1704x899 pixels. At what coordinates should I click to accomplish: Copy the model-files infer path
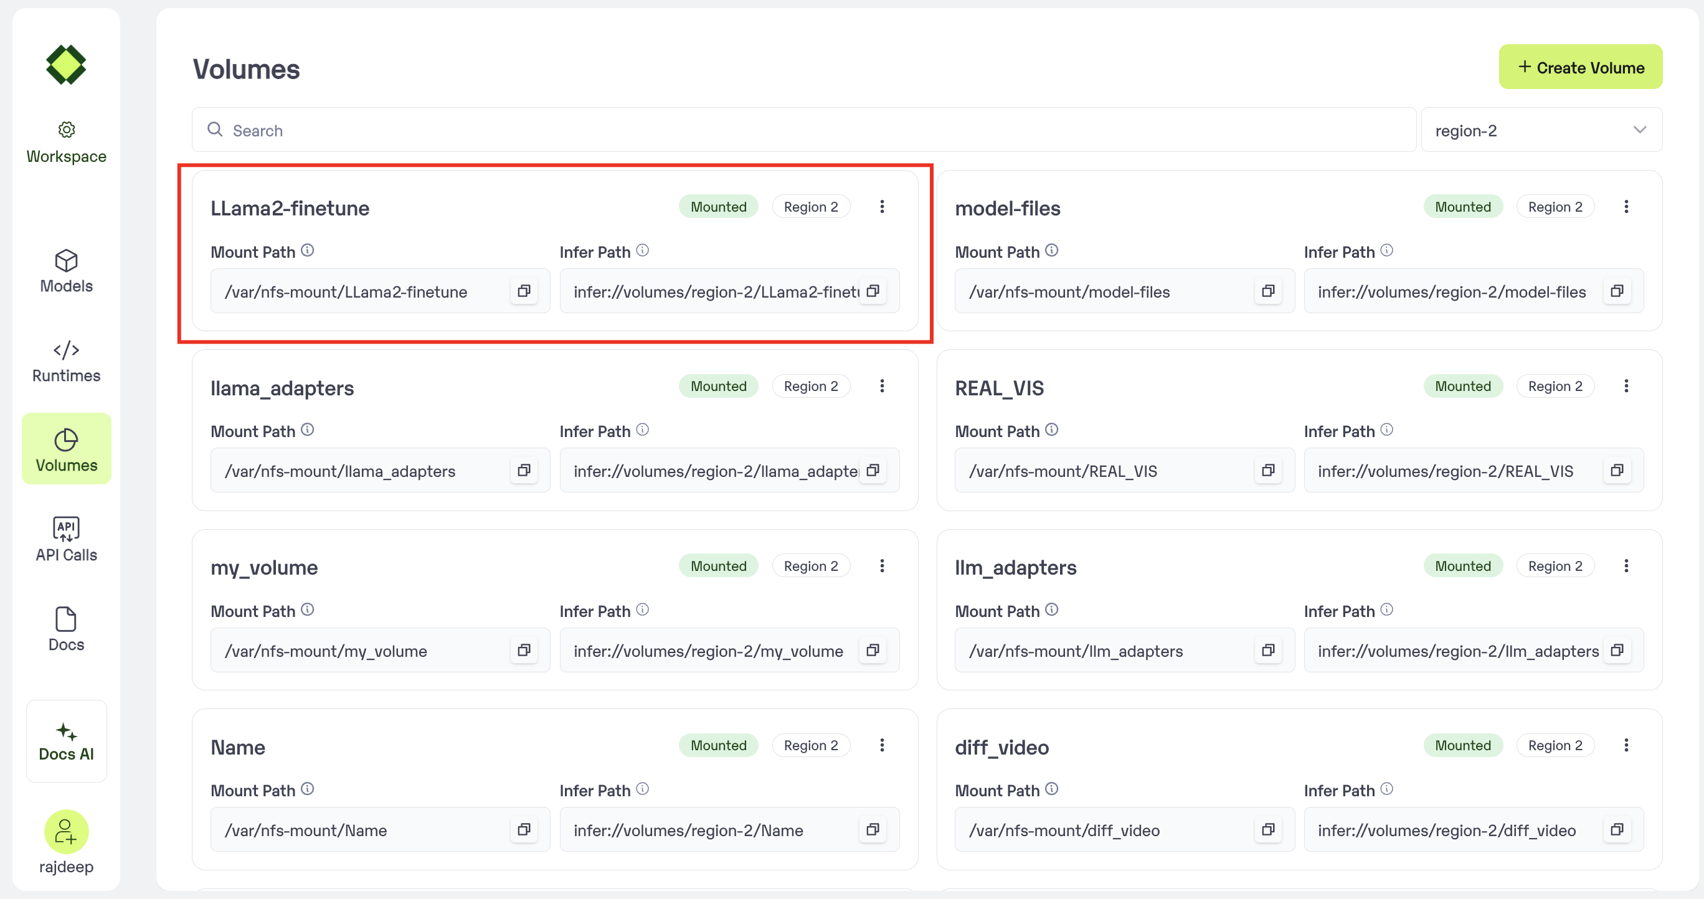[x=1616, y=291]
